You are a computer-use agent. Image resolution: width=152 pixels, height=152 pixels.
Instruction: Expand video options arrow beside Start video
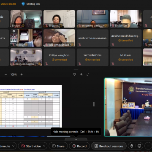[44, 146]
